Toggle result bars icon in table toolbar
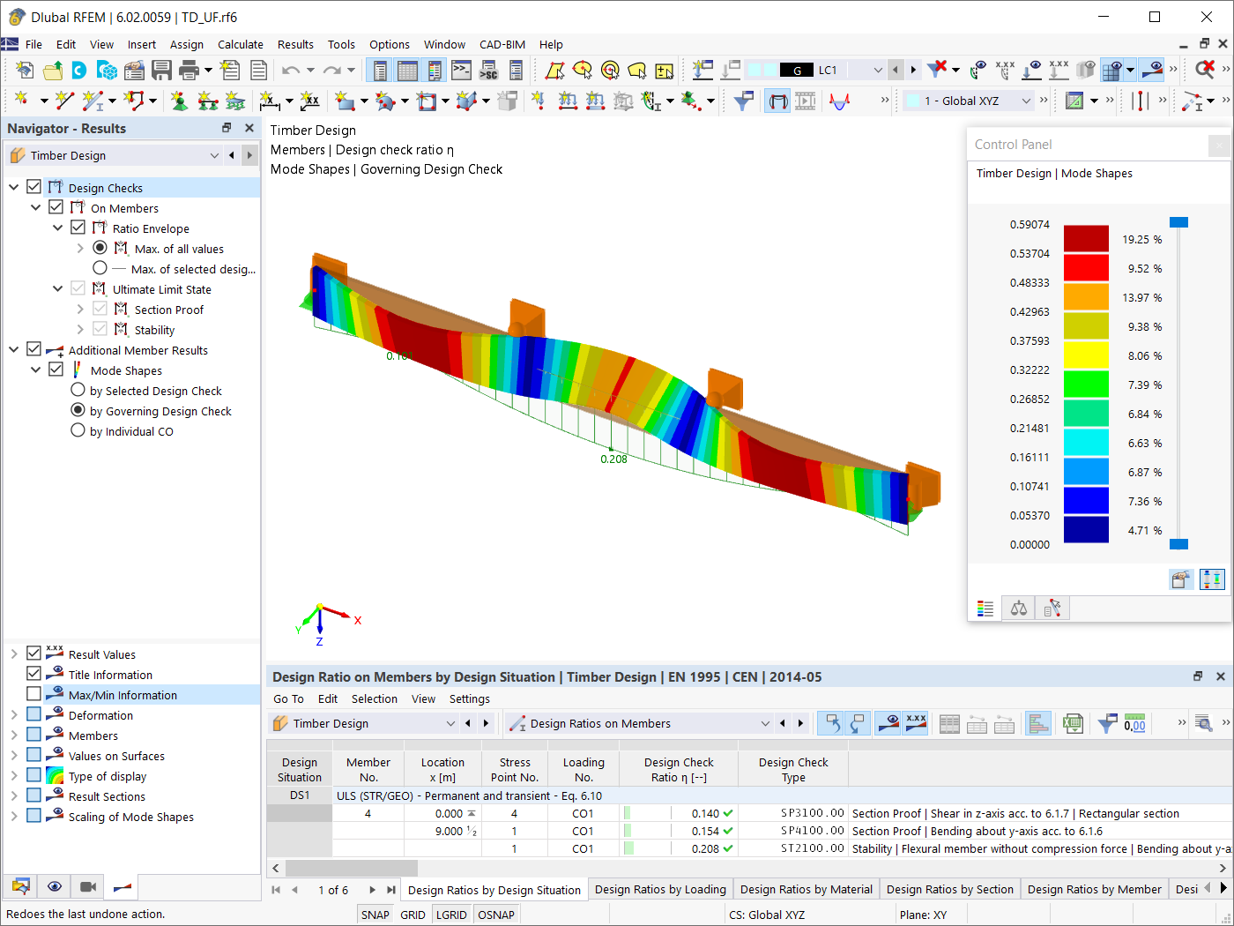This screenshot has height=926, width=1234. coord(1038,724)
